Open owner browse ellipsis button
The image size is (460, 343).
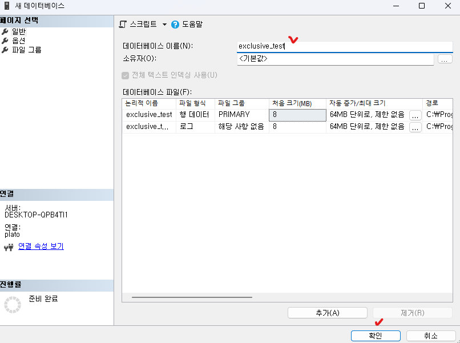click(x=445, y=59)
